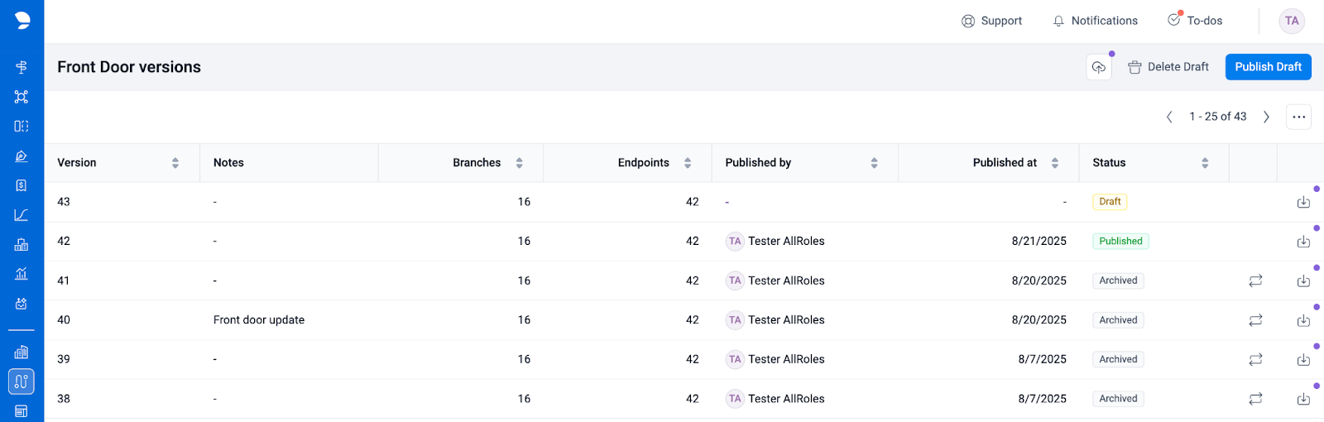
Task: Go to next page of versions
Action: click(1266, 117)
